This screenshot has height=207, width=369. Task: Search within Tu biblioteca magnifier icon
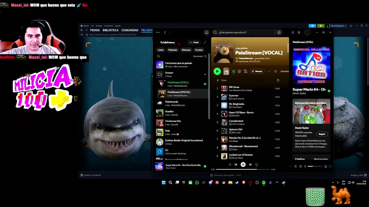158,56
